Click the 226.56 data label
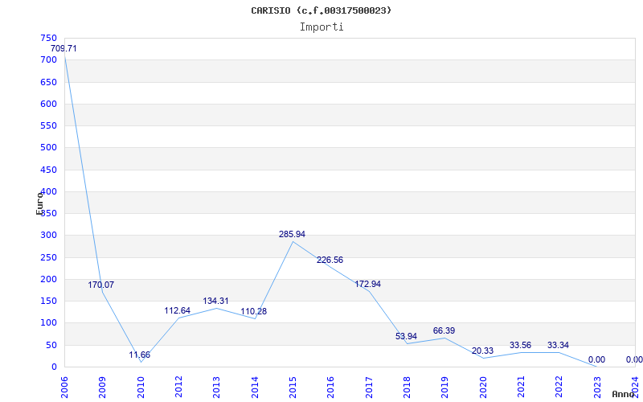This screenshot has height=402, width=643. (x=330, y=260)
